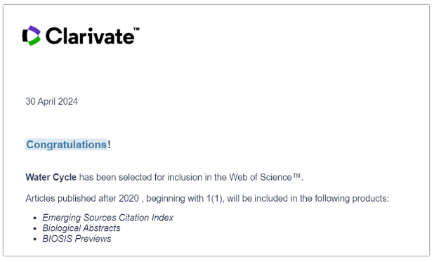Screen dimensions: 434x262
Task: Click the bold Water Cycle journal name
Action: click(x=51, y=177)
